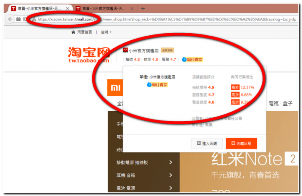Open the 台灣 region dropdown
302x196 pixels.
click(106, 32)
